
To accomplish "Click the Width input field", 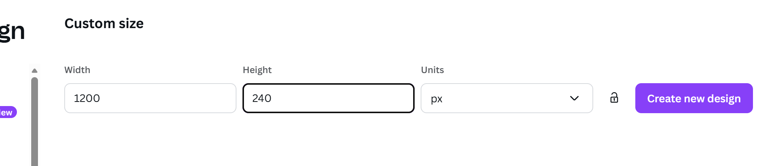I will 150,98.
